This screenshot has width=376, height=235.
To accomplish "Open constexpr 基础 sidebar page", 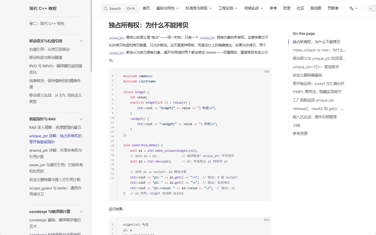I will pos(55,223).
